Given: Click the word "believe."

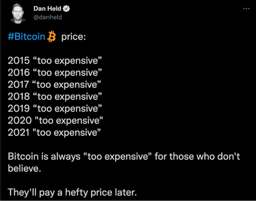Looking at the screenshot, I should click(x=24, y=168).
